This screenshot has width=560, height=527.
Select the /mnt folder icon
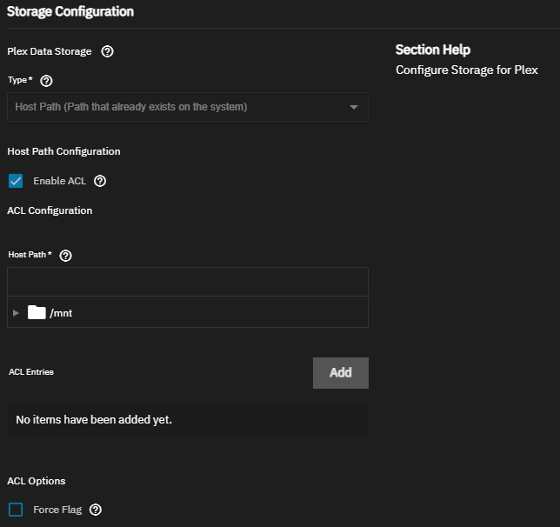click(x=37, y=312)
